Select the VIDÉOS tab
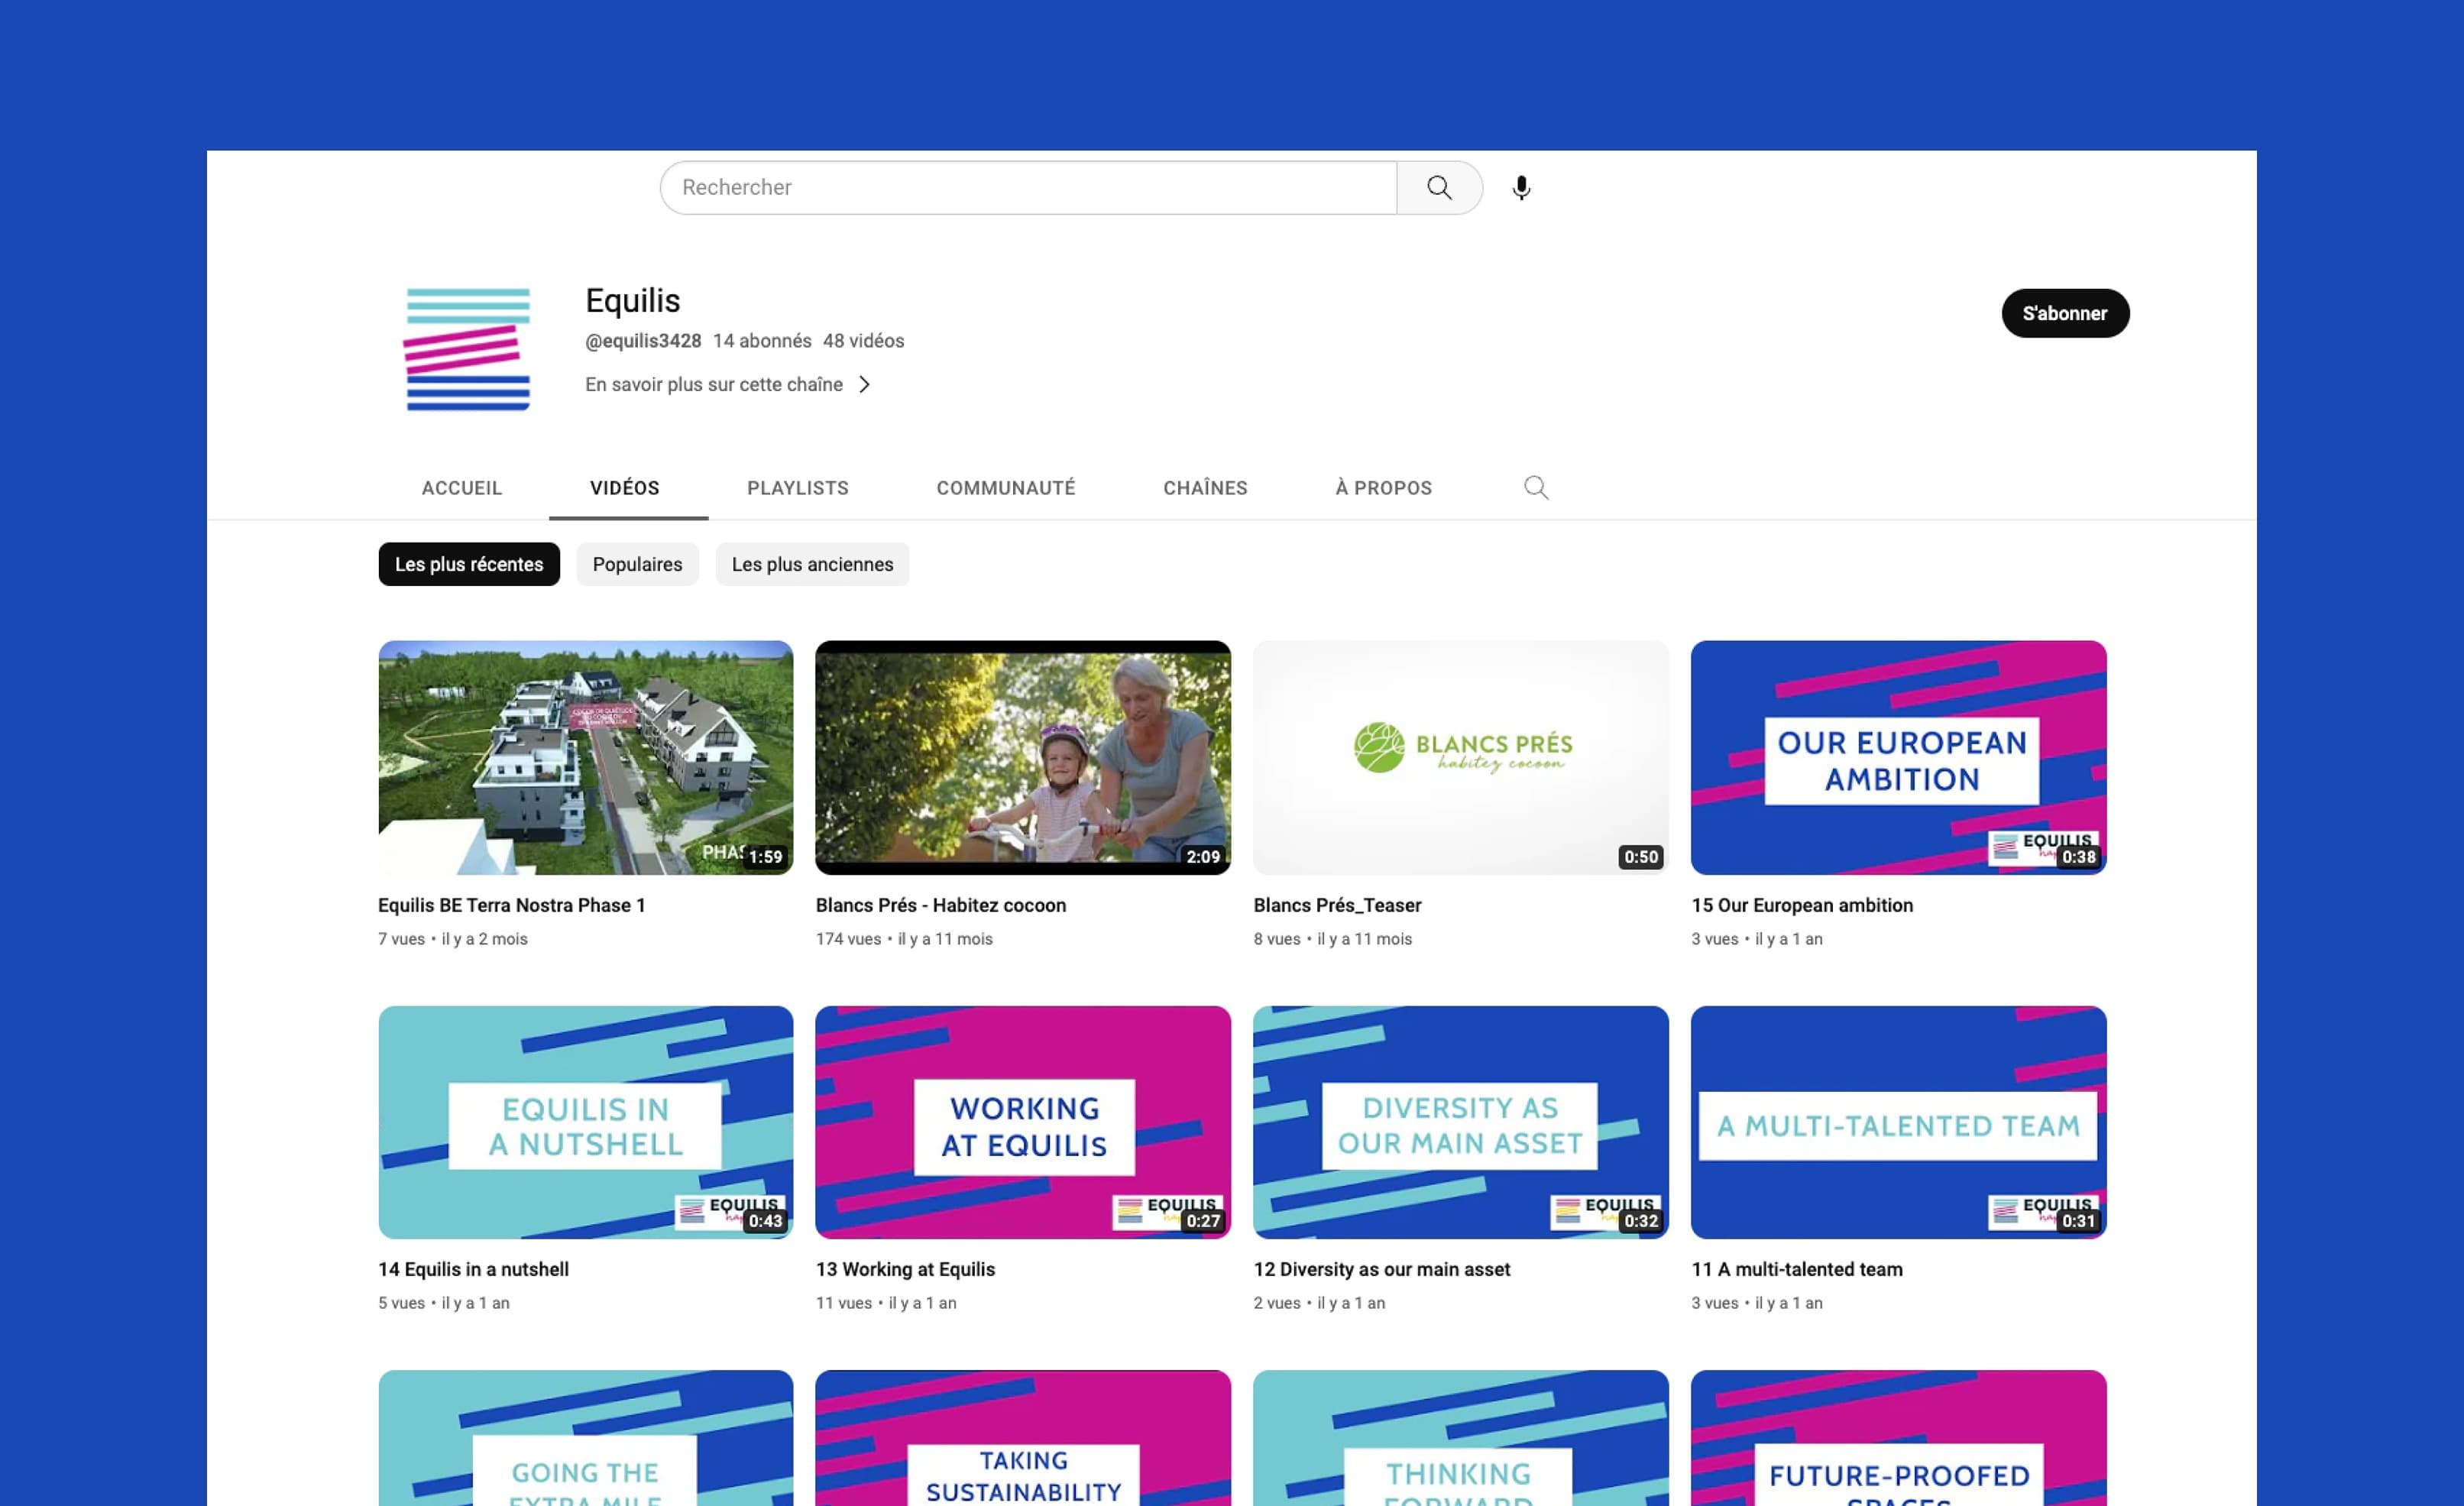 pos(625,488)
